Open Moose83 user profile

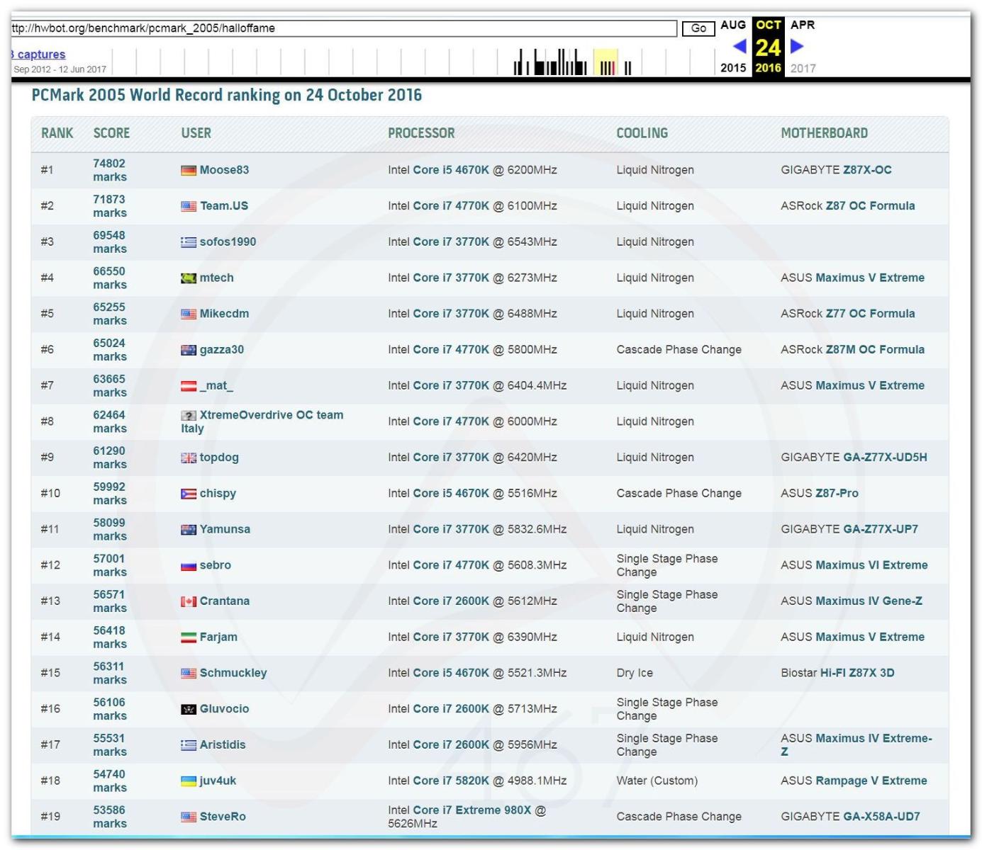224,170
